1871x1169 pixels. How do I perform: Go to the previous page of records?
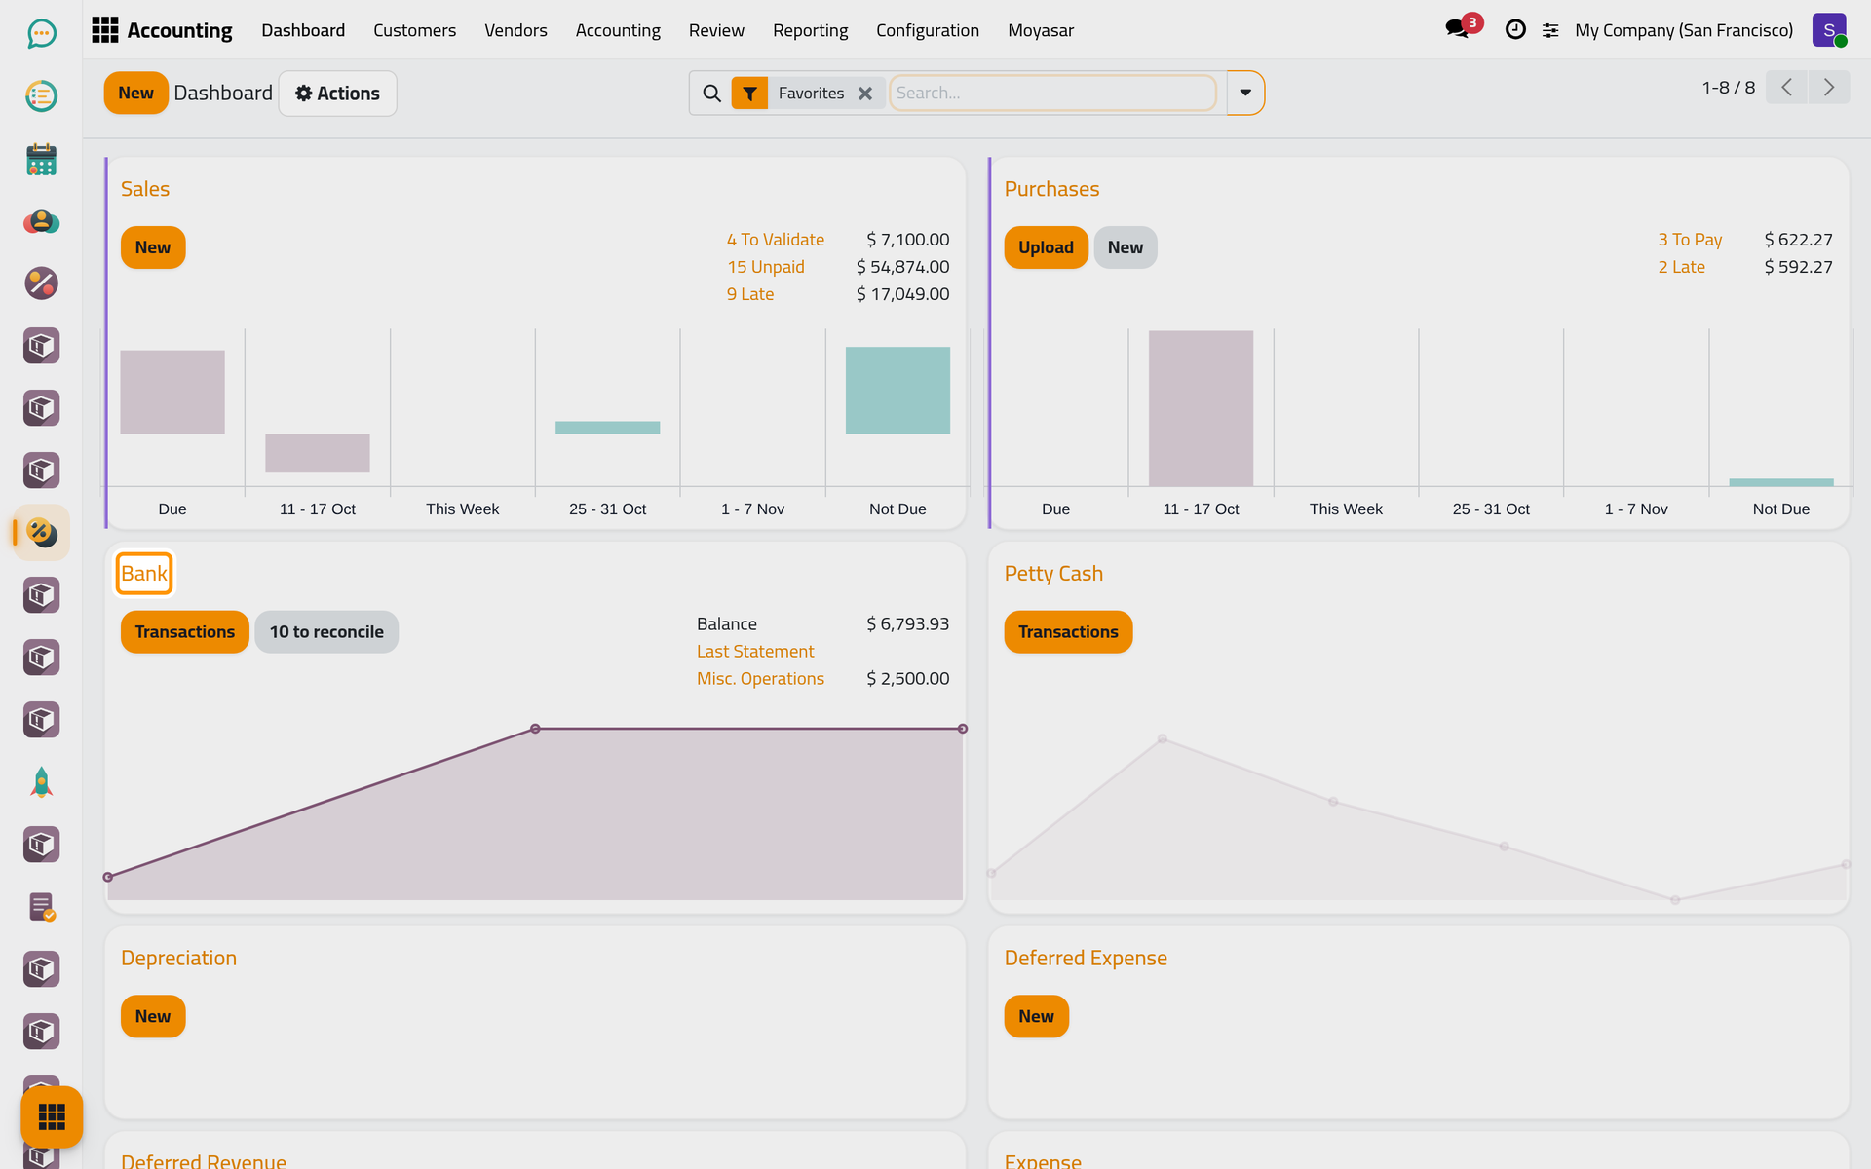(x=1786, y=88)
